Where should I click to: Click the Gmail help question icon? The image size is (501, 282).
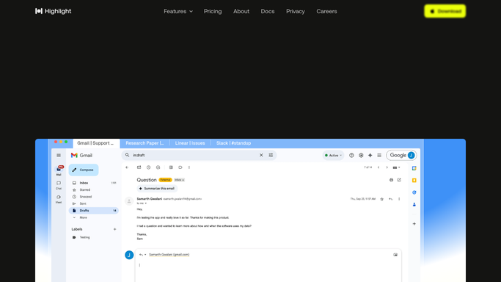351,156
